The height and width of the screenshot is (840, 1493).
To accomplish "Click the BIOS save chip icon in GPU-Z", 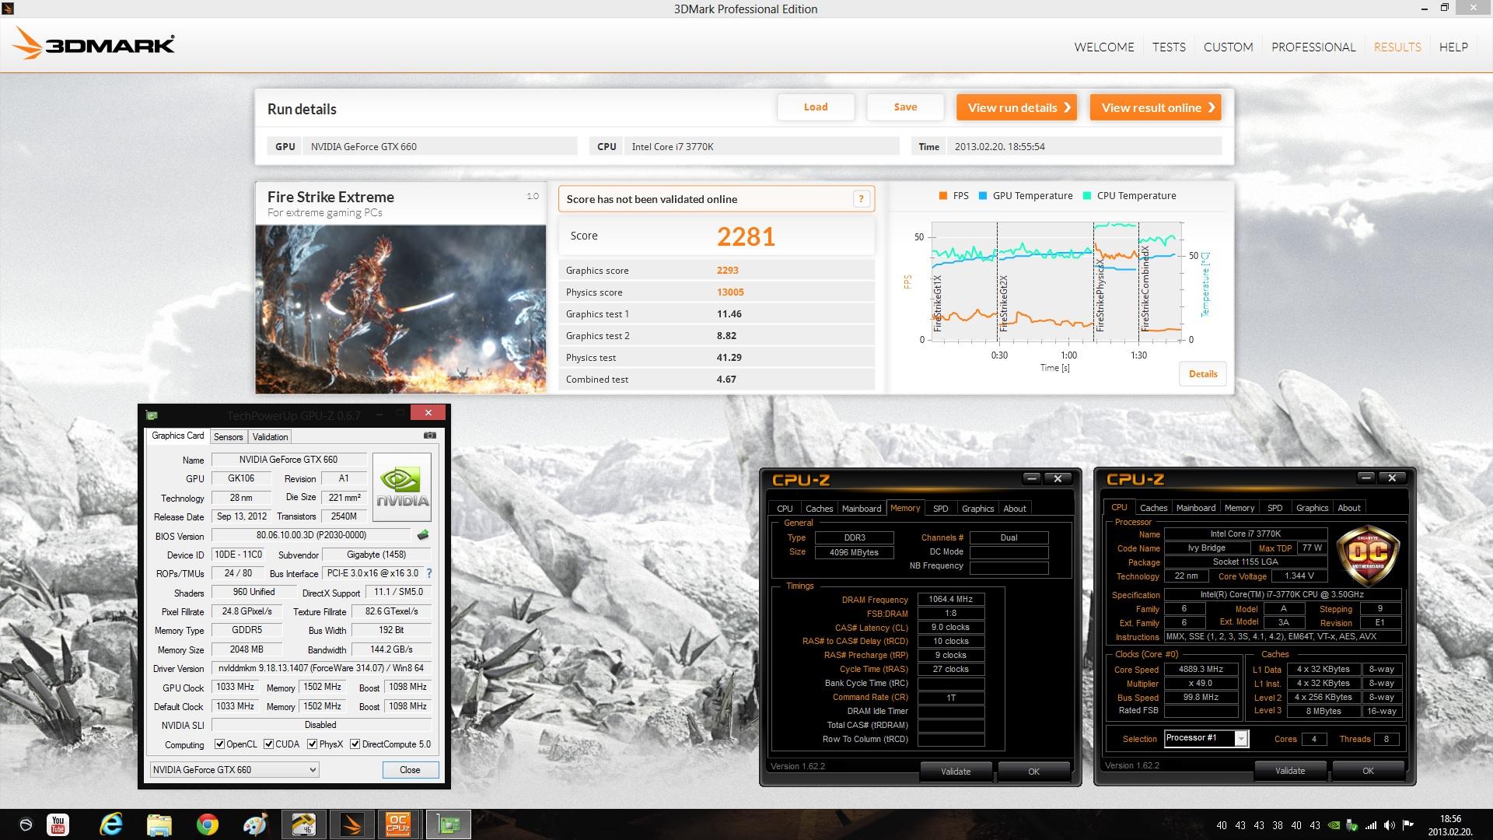I will (x=423, y=535).
